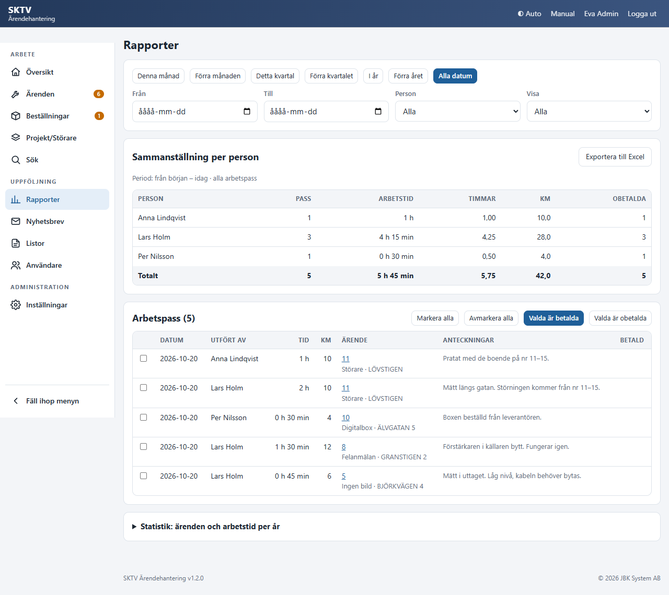The width and height of the screenshot is (669, 595).
Task: Open the Manual link in the header
Action: (562, 14)
